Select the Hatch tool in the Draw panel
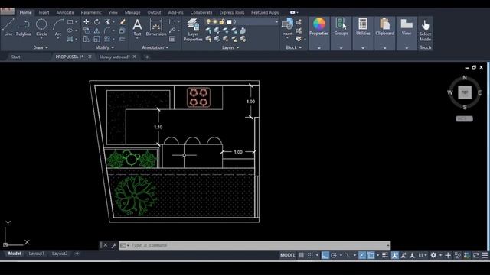The width and height of the screenshot is (490, 275). tap(70, 39)
